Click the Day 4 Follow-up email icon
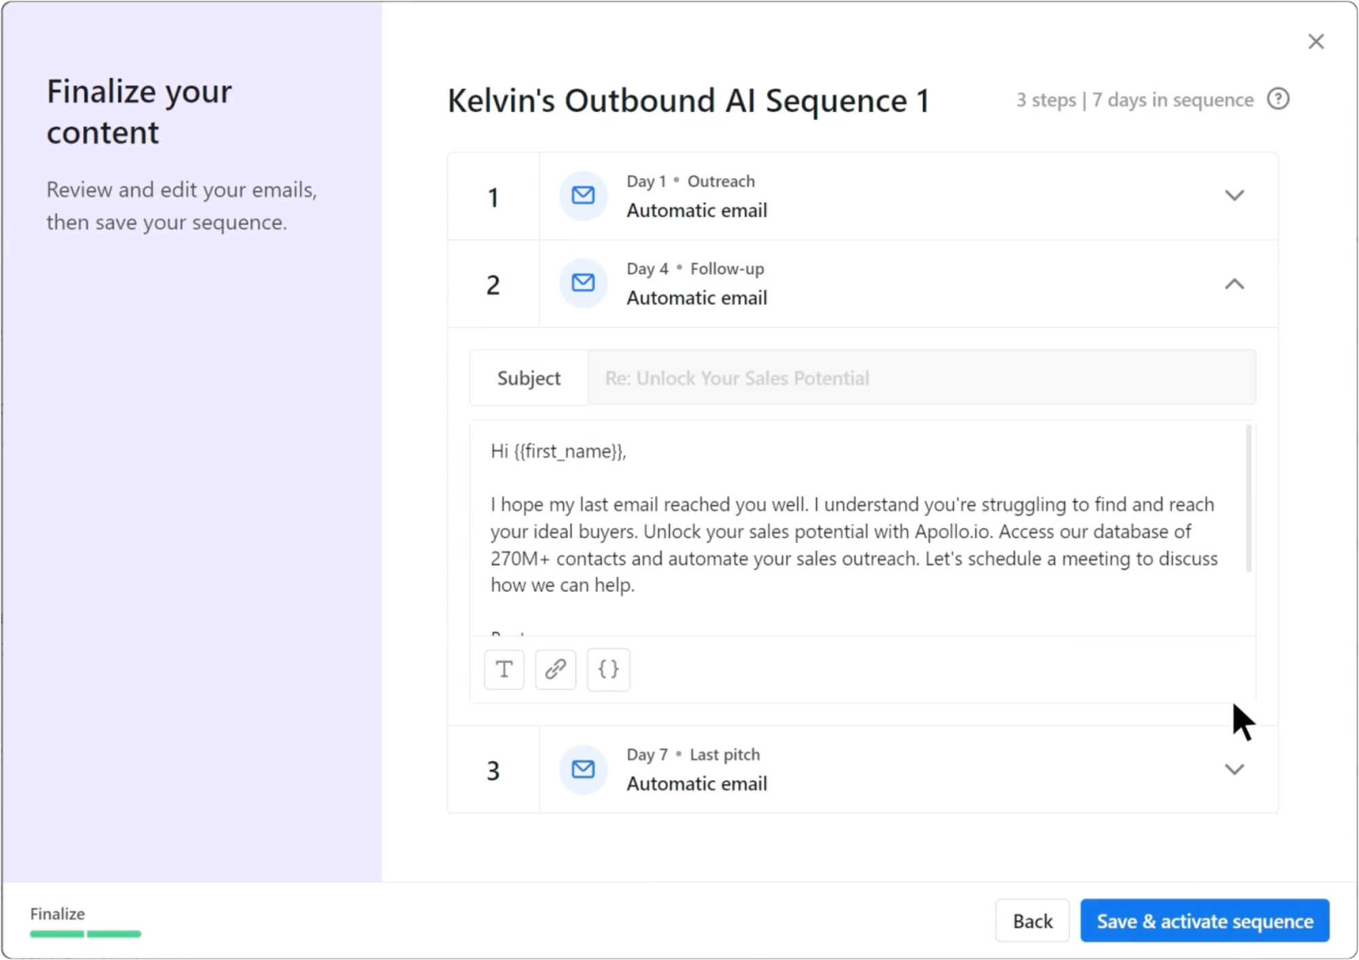The width and height of the screenshot is (1359, 960). pos(583,283)
